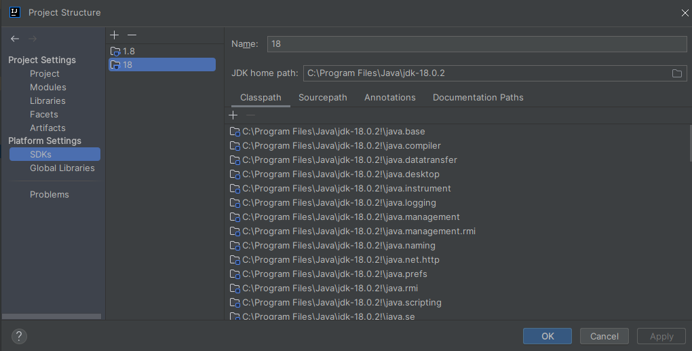Click the 18 SDK folder icon

pyautogui.click(x=115, y=65)
